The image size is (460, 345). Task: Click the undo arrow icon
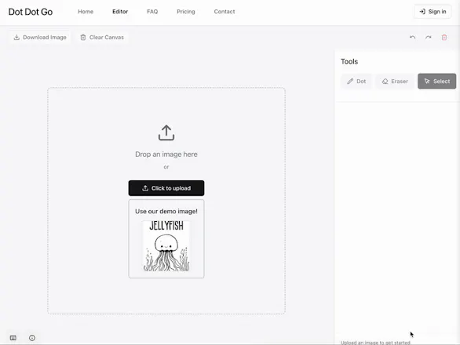[x=412, y=37]
